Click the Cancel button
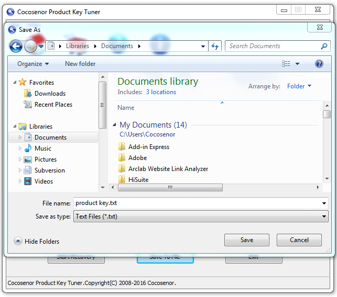The height and width of the screenshot is (297, 337). point(299,240)
